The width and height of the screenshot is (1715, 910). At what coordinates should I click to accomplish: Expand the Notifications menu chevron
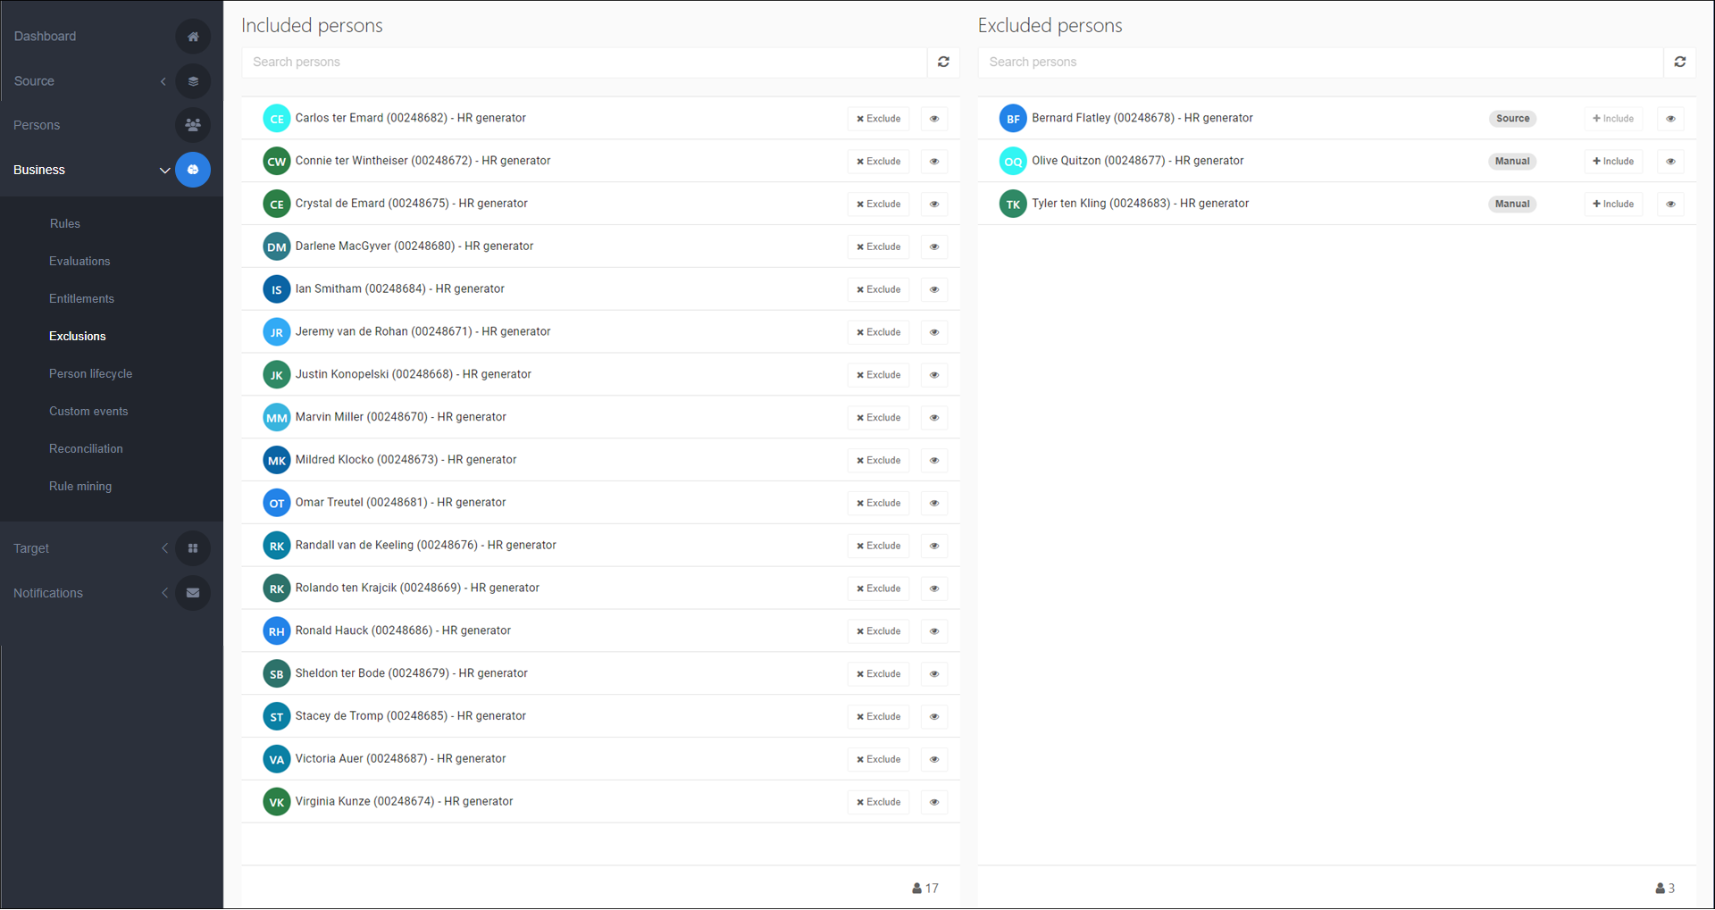click(164, 593)
